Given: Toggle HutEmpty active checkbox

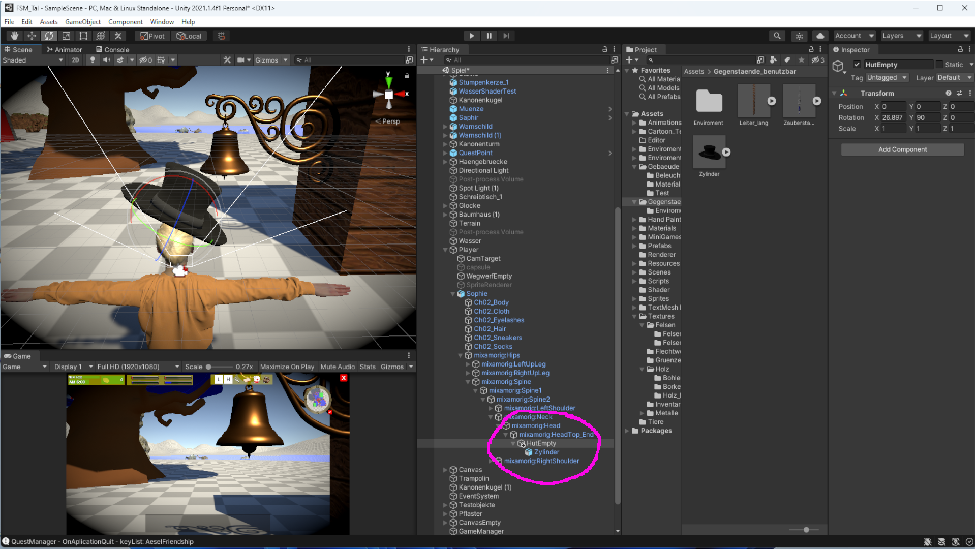Looking at the screenshot, I should [857, 65].
